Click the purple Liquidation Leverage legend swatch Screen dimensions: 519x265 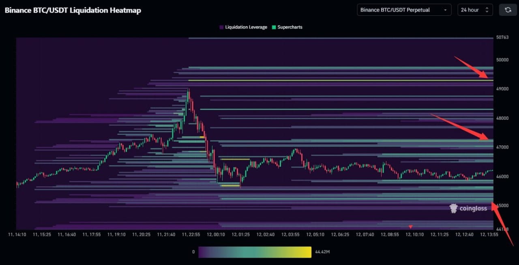point(221,27)
